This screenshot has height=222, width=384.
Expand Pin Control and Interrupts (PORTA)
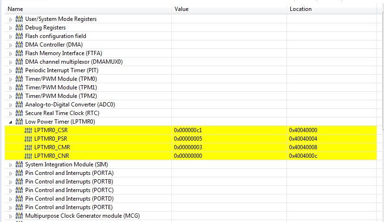click(x=11, y=173)
